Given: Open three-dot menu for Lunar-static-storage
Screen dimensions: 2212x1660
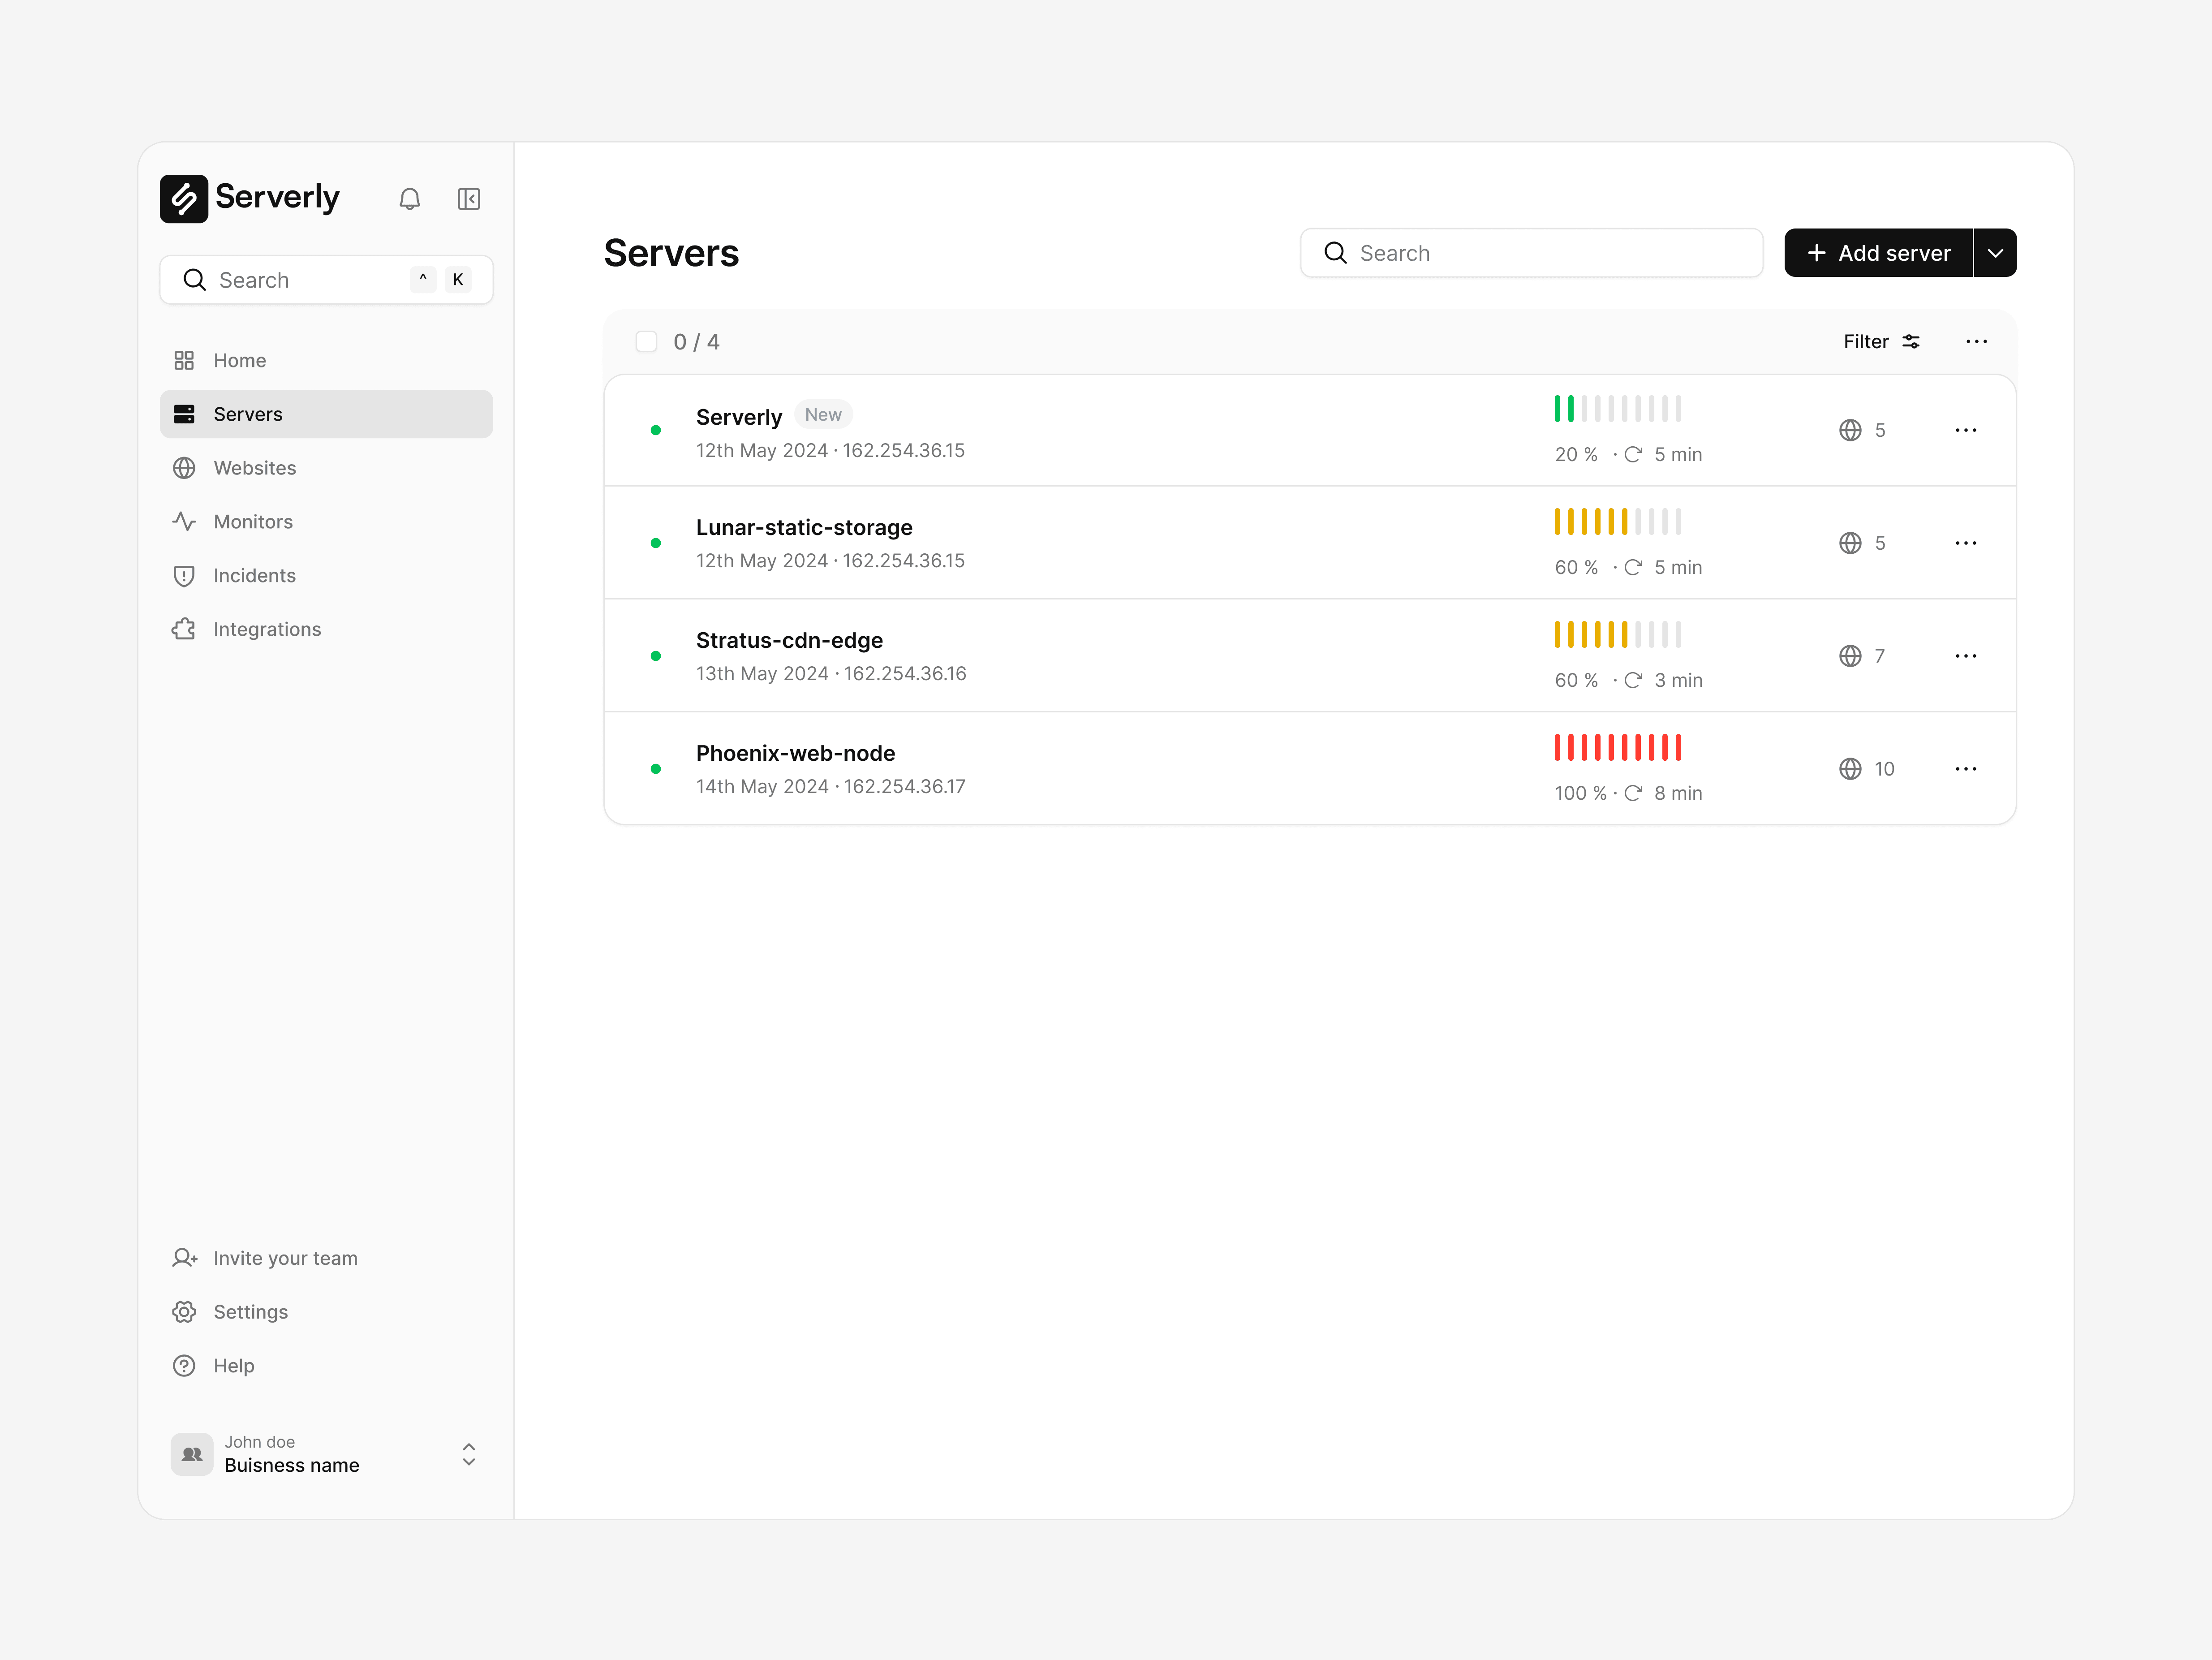Looking at the screenshot, I should pos(1965,543).
